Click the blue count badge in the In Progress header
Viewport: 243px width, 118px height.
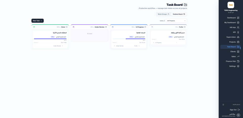click(x=113, y=27)
